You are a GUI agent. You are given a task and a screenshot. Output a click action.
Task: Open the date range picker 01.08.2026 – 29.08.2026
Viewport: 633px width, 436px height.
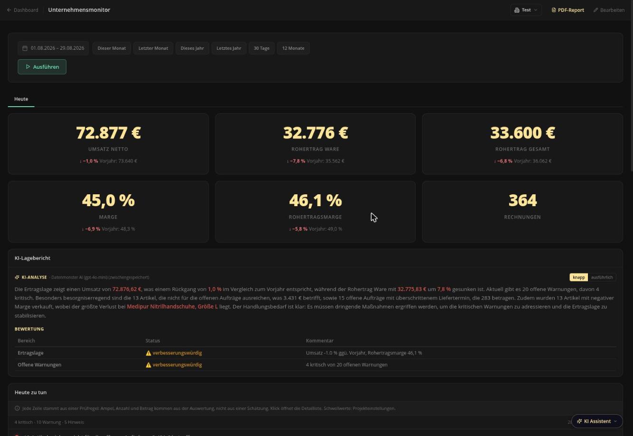(x=53, y=48)
